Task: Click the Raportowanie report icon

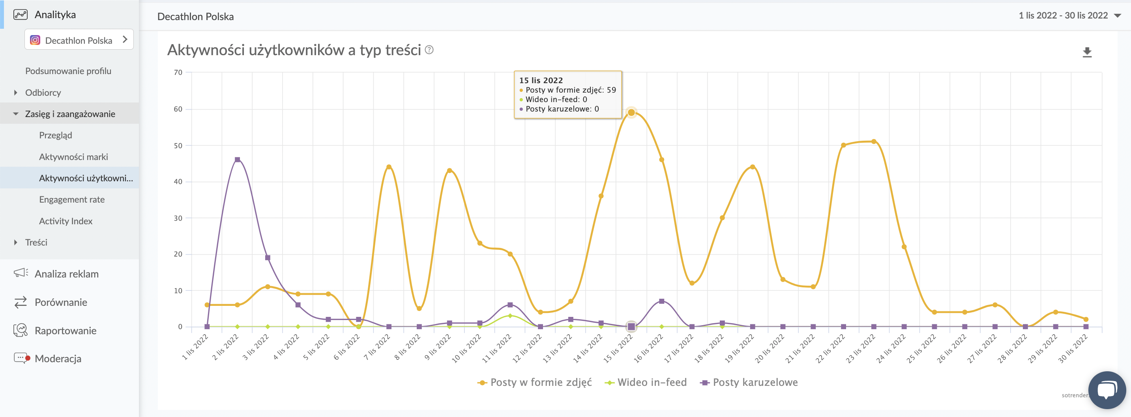Action: click(21, 330)
